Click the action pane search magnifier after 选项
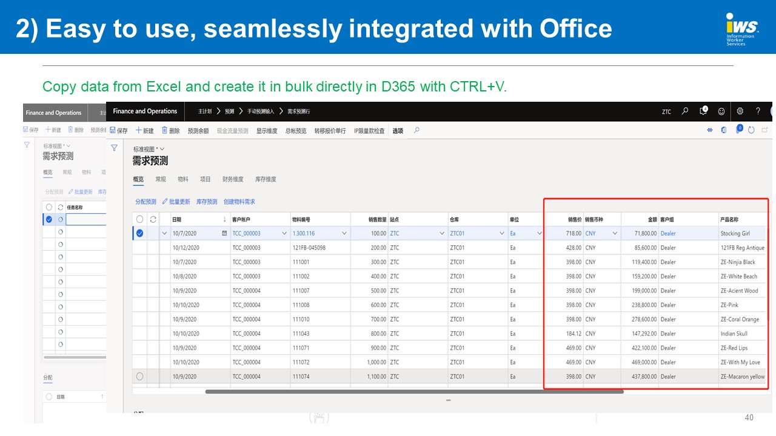The height and width of the screenshot is (436, 776). click(x=416, y=130)
